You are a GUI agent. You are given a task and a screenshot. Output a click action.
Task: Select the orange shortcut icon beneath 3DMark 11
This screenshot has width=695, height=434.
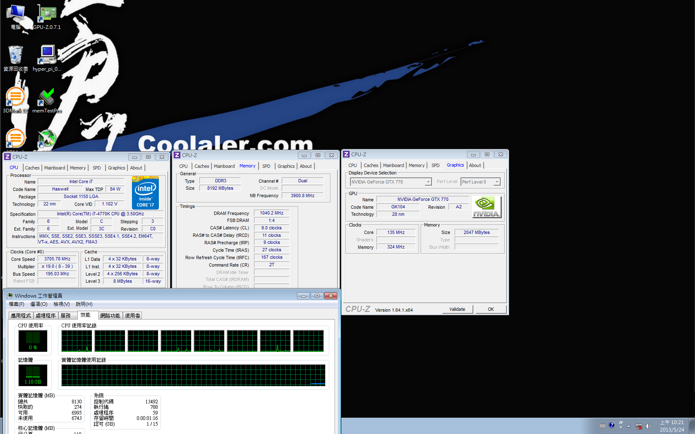tap(16, 138)
